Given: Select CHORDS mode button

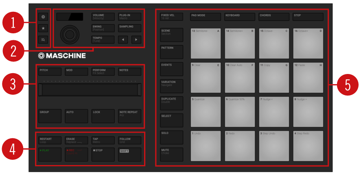Looking at the screenshot, I should (x=274, y=17).
